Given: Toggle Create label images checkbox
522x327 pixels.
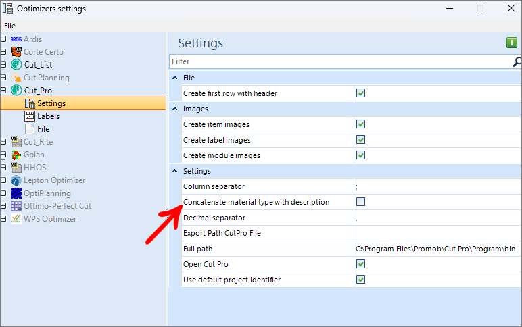Looking at the screenshot, I should [360, 140].
